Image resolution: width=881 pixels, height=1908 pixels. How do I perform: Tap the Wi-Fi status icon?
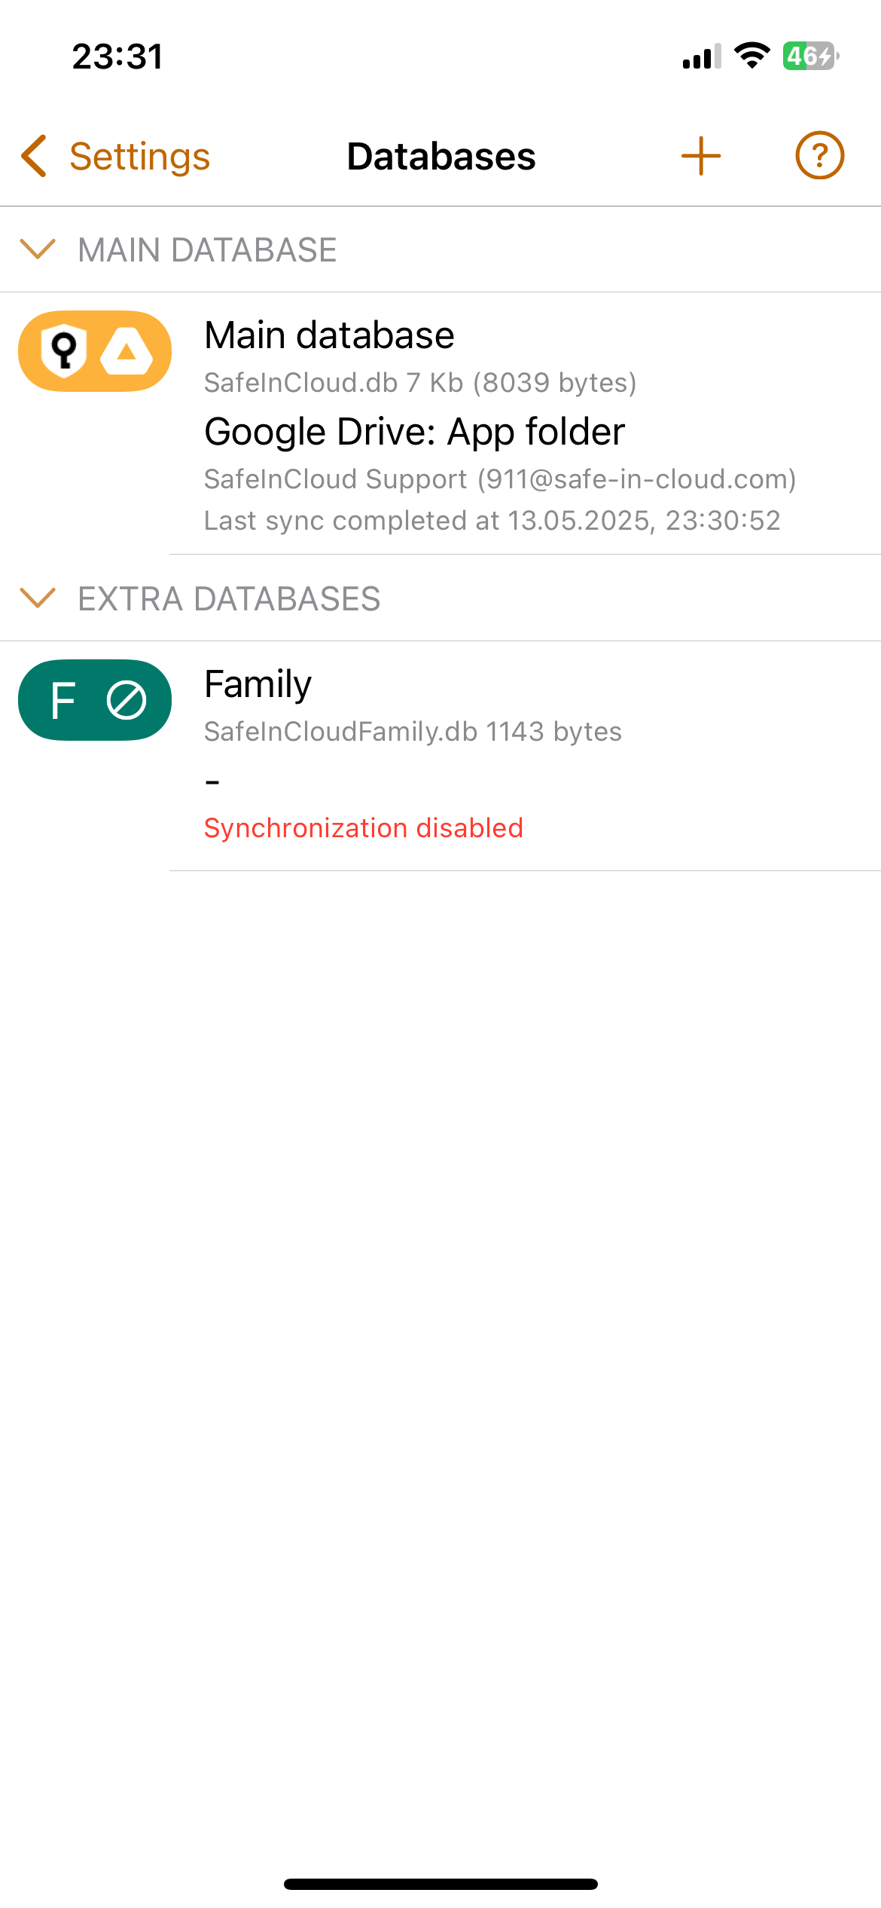(x=751, y=56)
